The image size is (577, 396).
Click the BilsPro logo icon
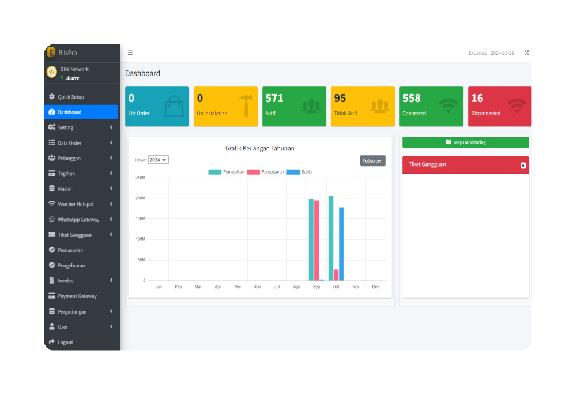point(51,52)
